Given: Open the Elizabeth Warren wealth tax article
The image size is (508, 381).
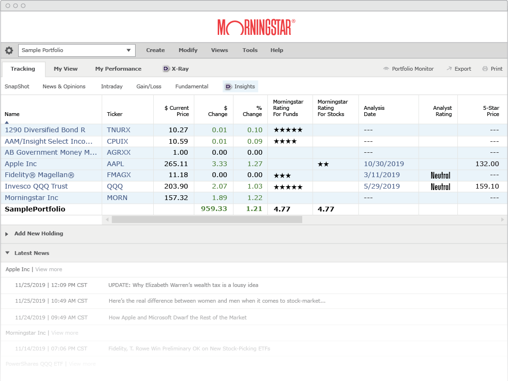Looking at the screenshot, I should click(x=183, y=285).
